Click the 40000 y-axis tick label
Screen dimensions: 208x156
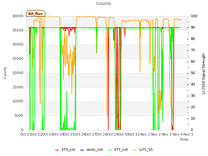coord(18,16)
